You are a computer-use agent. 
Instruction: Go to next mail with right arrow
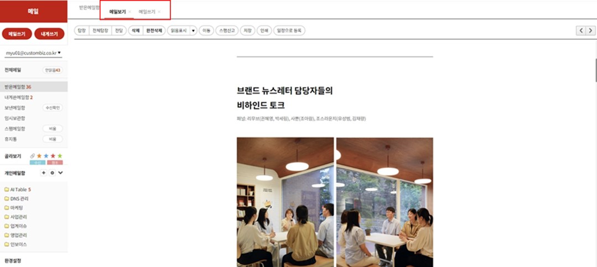pos(590,31)
